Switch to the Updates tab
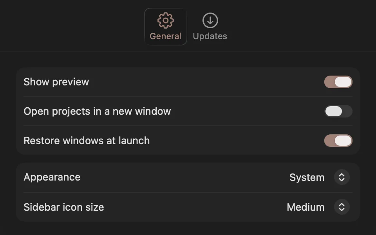 [x=210, y=27]
